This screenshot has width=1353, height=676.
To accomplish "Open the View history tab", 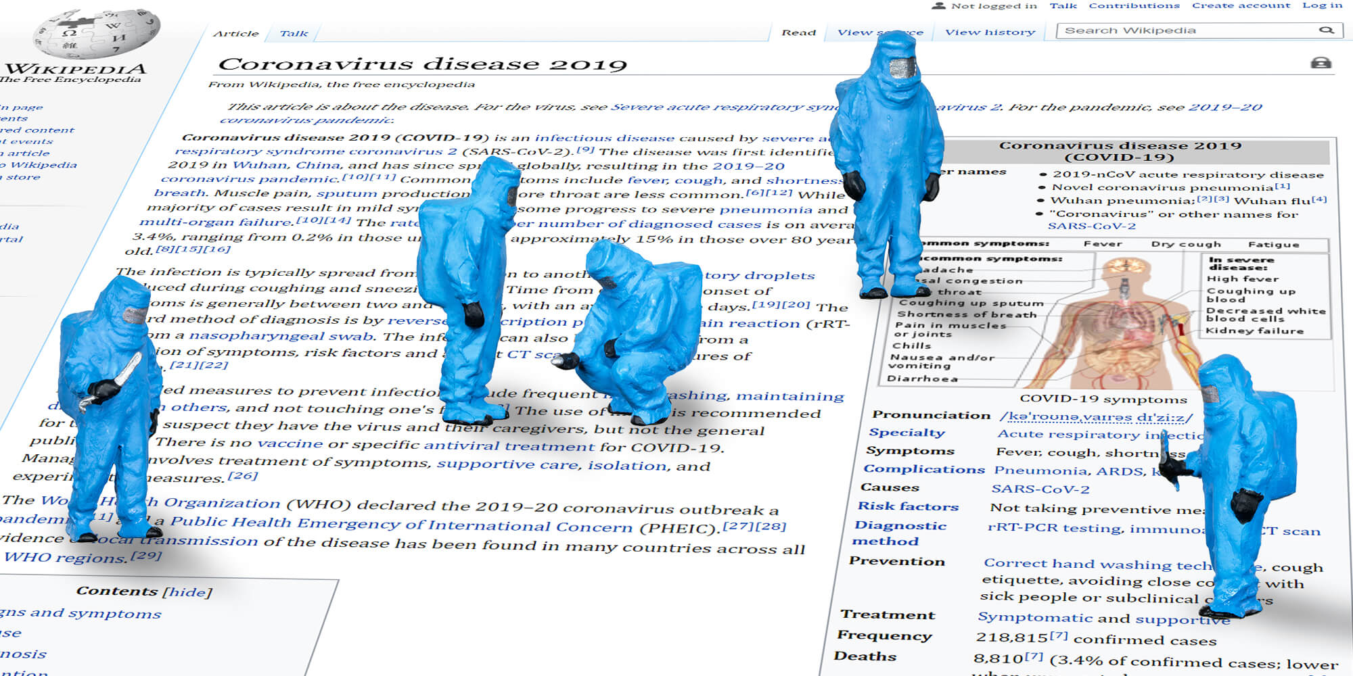I will 990,31.
